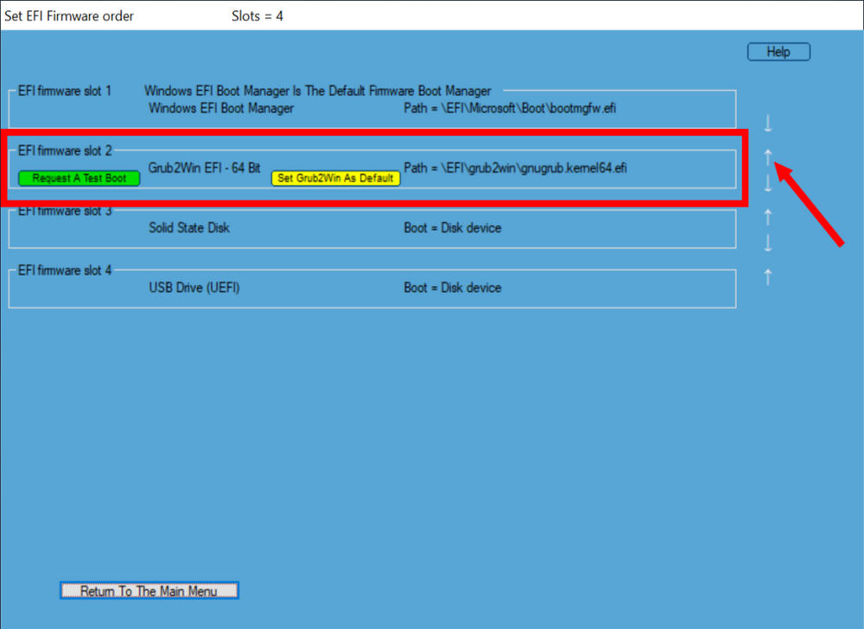864x629 pixels.
Task: Move slot 2 Grub2Win entry down
Action: [767, 183]
